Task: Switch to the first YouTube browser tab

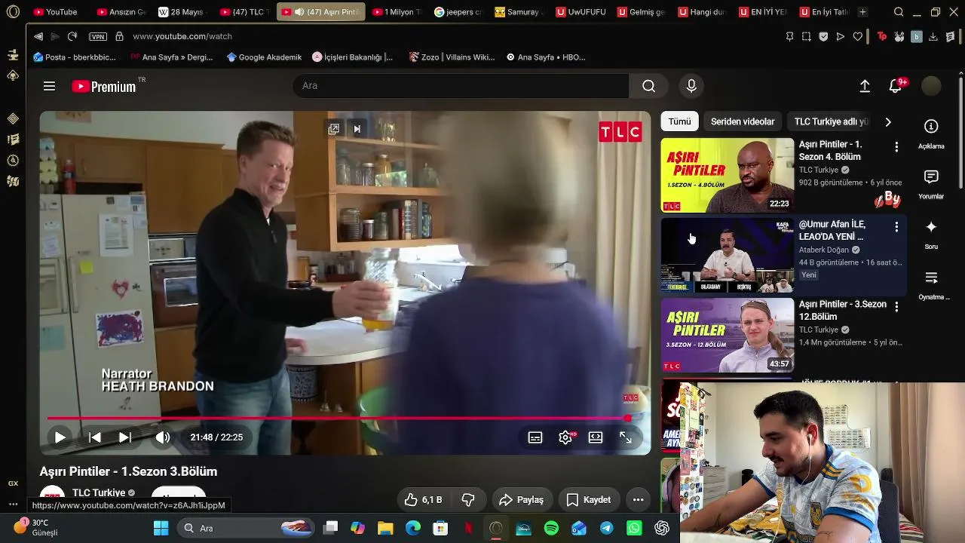Action: pyautogui.click(x=56, y=12)
